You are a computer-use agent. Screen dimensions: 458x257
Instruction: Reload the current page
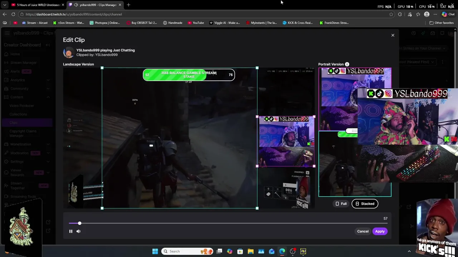[13, 14]
